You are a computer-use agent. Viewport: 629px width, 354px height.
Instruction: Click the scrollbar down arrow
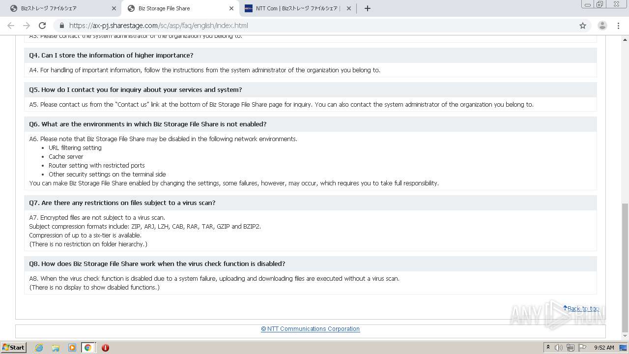[625, 336]
